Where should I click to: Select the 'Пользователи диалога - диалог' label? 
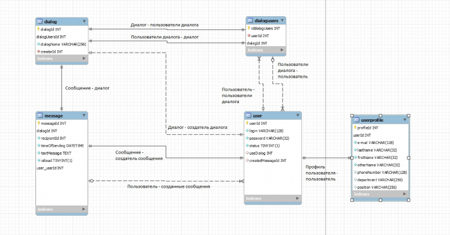165,37
